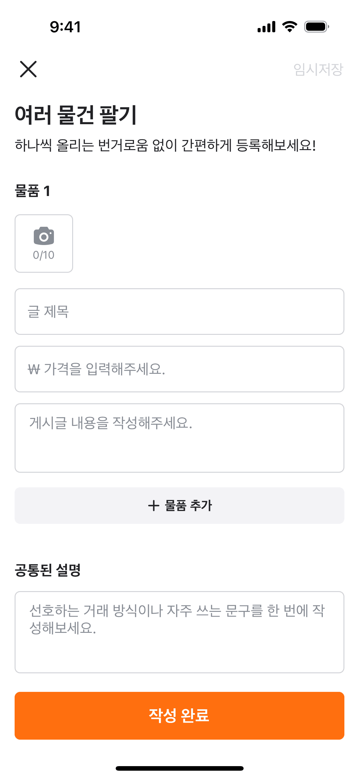Close the form with the X icon
The image size is (359, 778).
[x=28, y=69]
